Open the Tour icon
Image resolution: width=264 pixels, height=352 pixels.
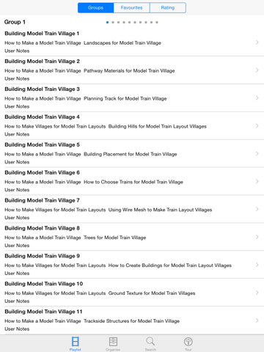pyautogui.click(x=188, y=343)
